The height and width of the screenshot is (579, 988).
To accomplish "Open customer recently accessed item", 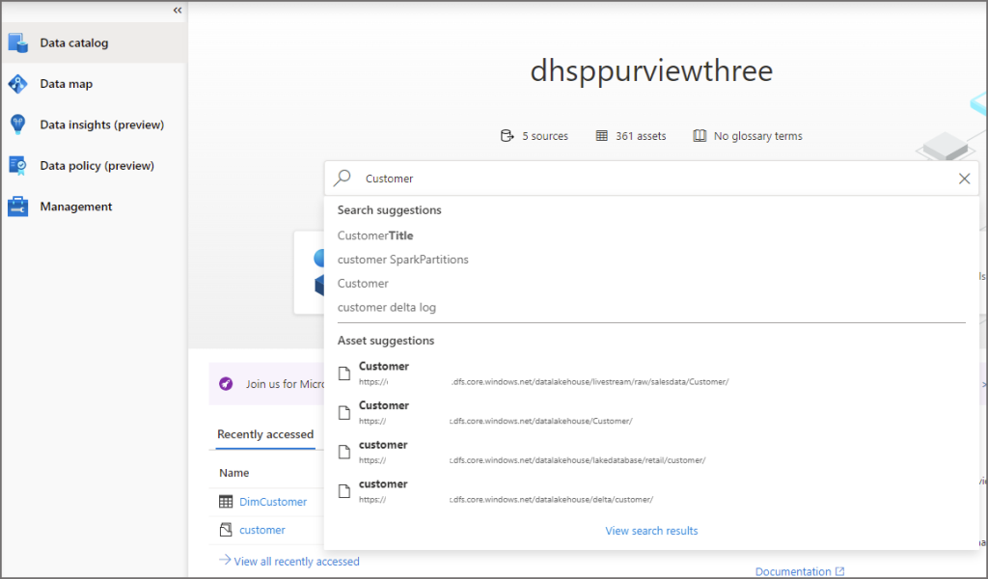I will 262,530.
